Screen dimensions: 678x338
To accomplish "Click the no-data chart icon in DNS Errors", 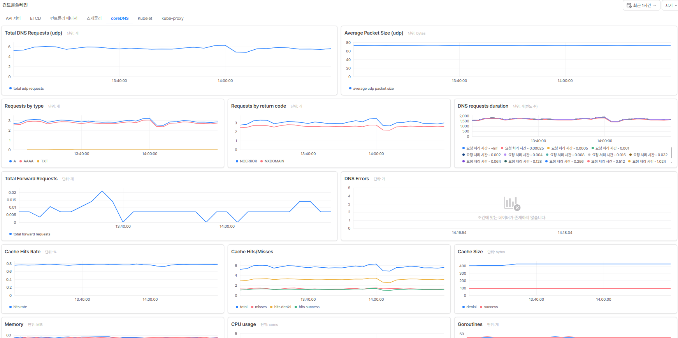I will [512, 204].
